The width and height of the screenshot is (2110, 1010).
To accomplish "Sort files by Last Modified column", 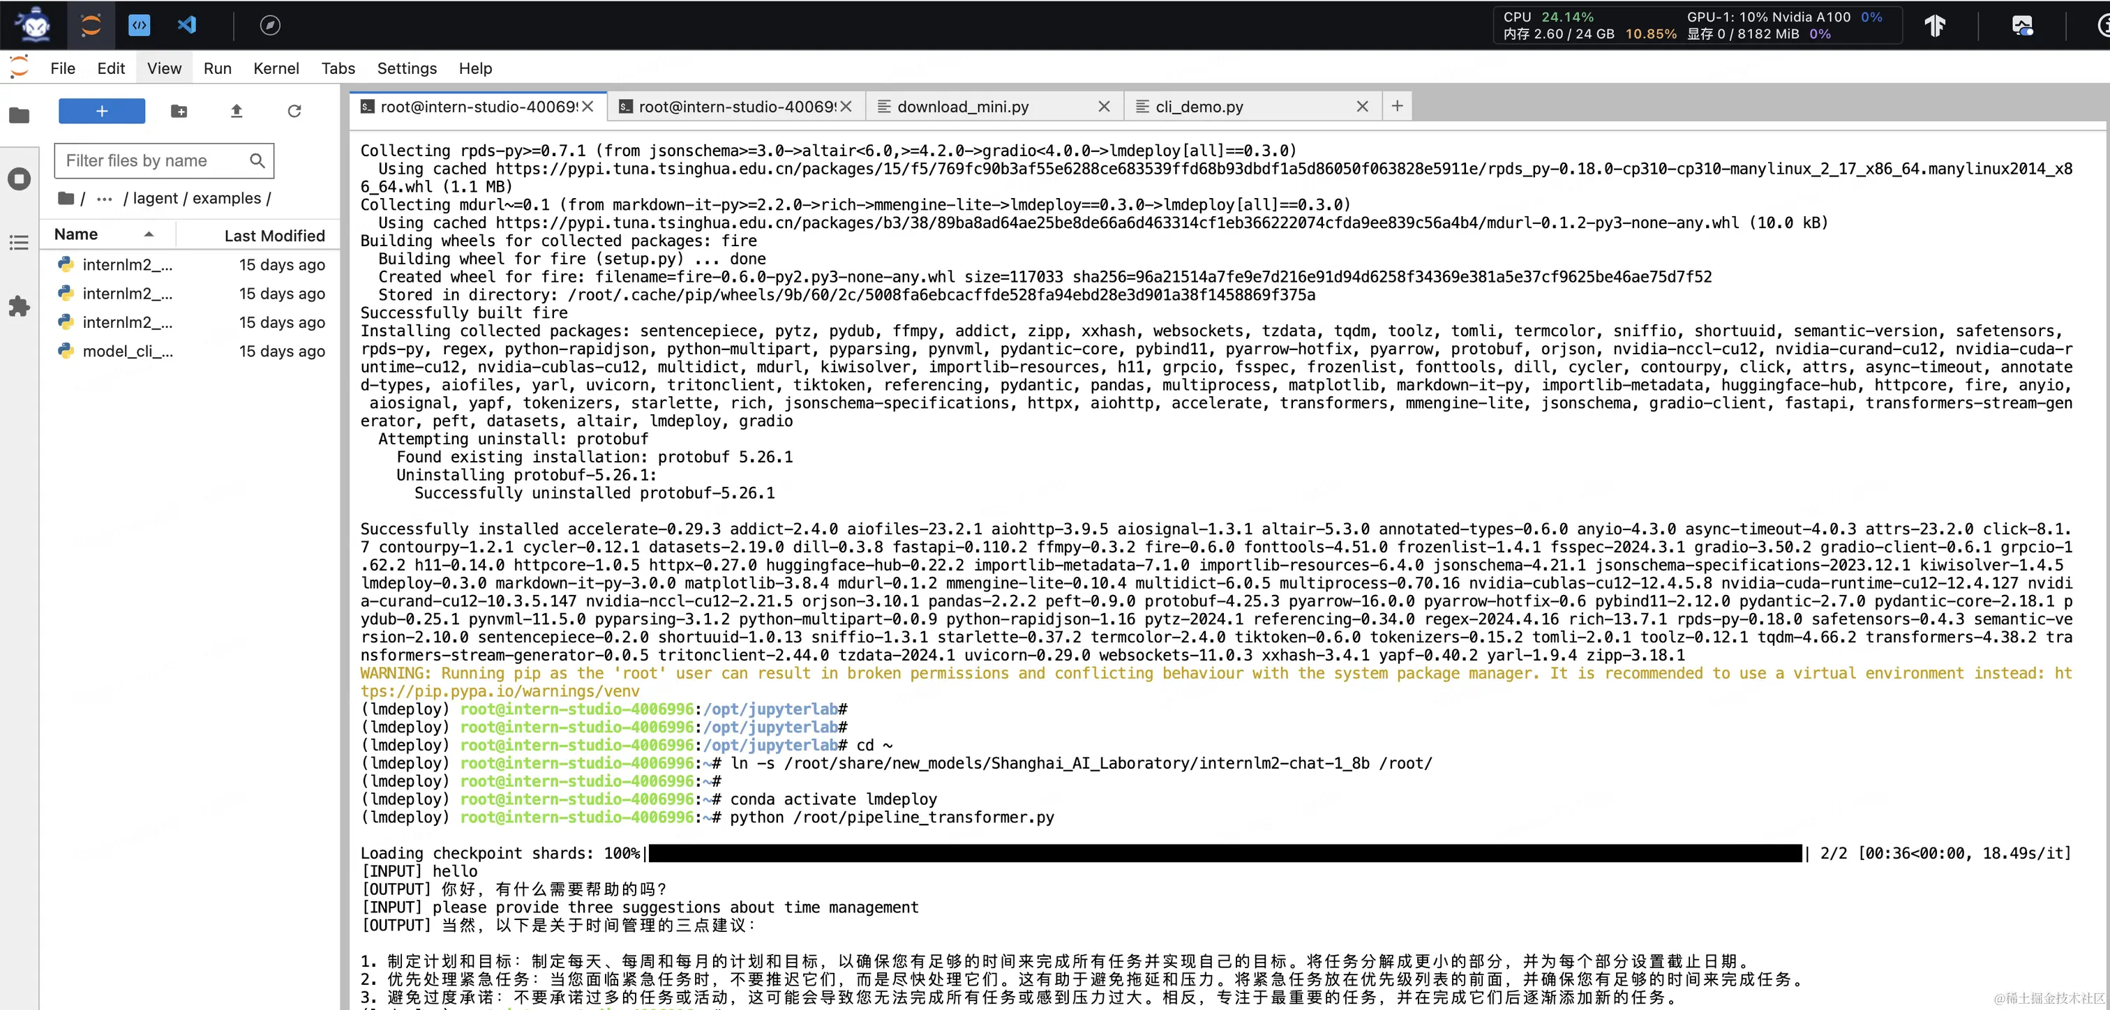I will (x=274, y=236).
